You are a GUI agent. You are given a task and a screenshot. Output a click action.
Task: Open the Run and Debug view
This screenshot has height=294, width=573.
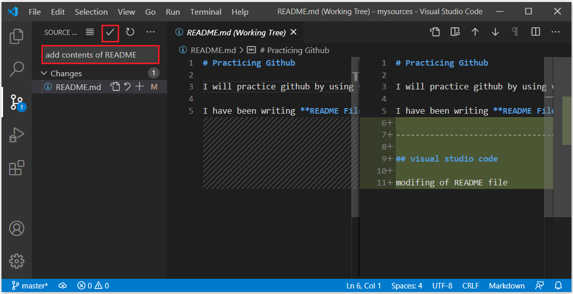click(17, 135)
